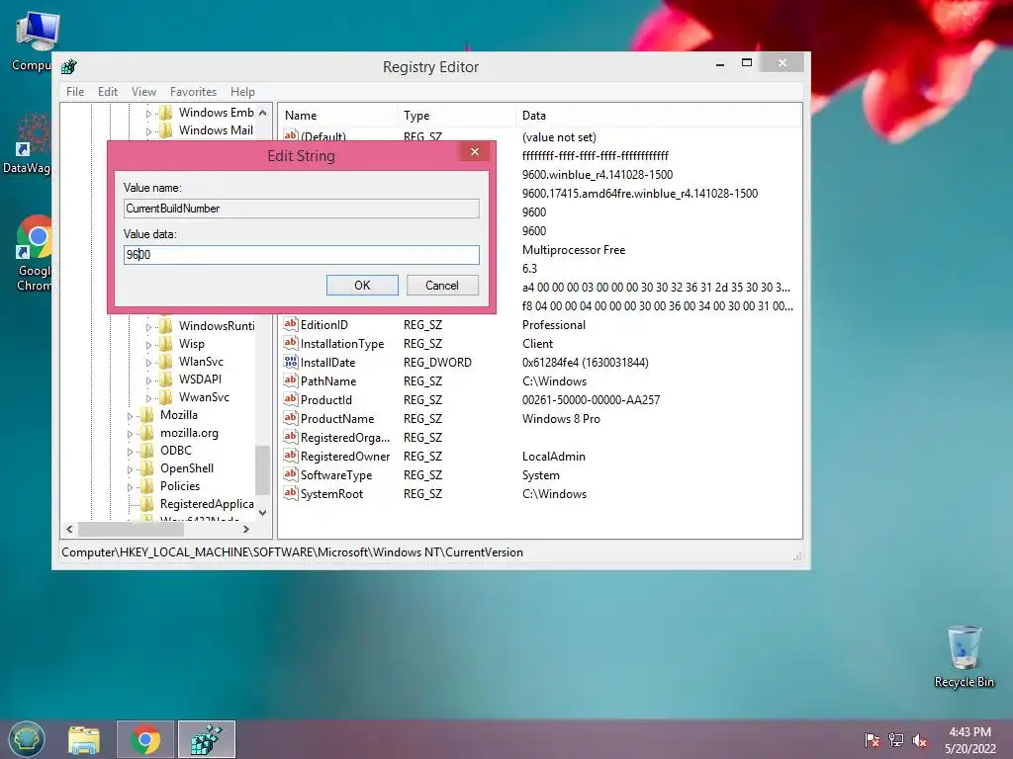Viewport: 1013px width, 759px height.
Task: Click the RegisteredOrga... string value icon
Action: tap(291, 436)
